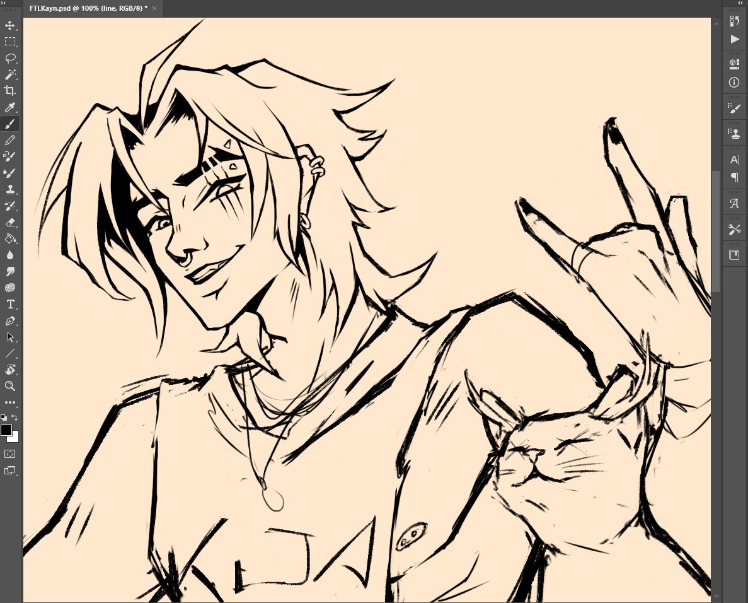This screenshot has height=603, width=748.
Task: Expand the left toolbar to two columns
Action: tap(4, 3)
